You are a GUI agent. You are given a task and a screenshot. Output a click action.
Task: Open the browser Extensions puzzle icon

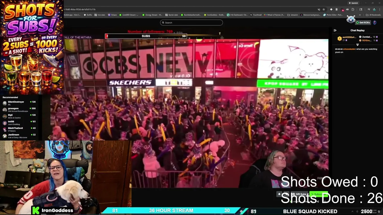353,9
